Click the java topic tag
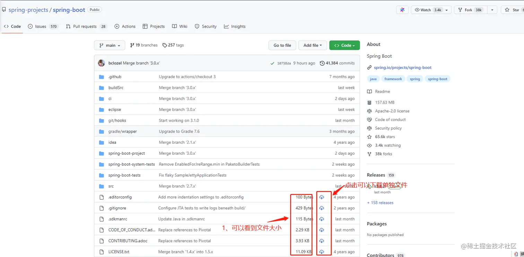The height and width of the screenshot is (257, 524). pos(373,79)
